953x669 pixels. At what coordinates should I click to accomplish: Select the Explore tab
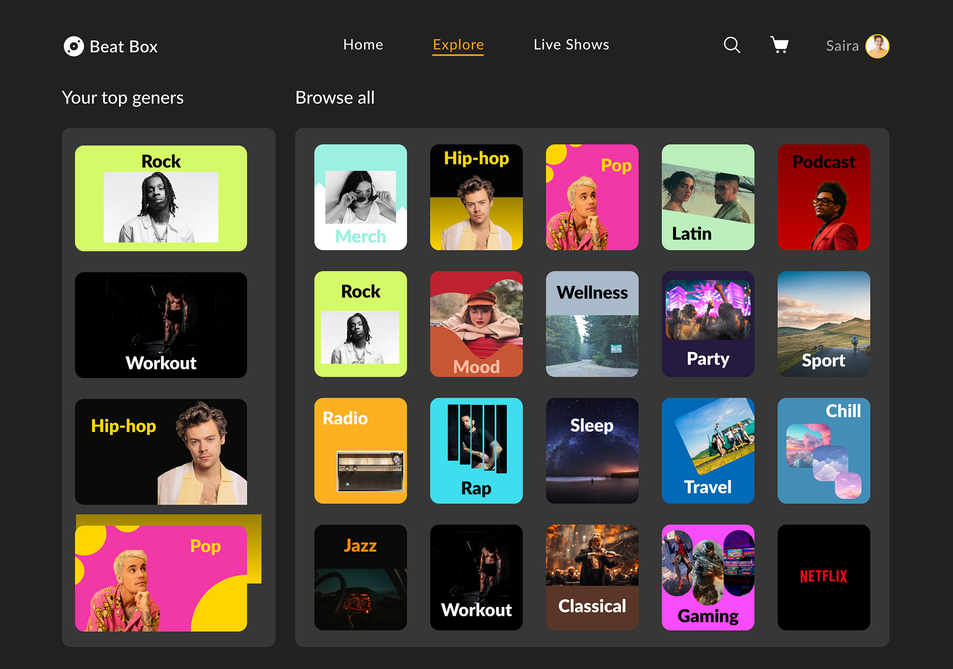[x=458, y=45]
